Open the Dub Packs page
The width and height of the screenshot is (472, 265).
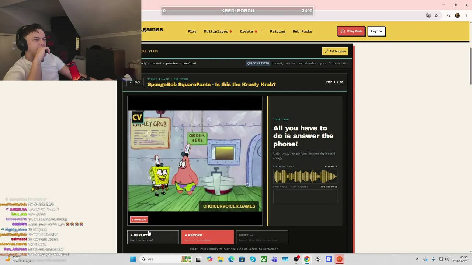point(302,31)
